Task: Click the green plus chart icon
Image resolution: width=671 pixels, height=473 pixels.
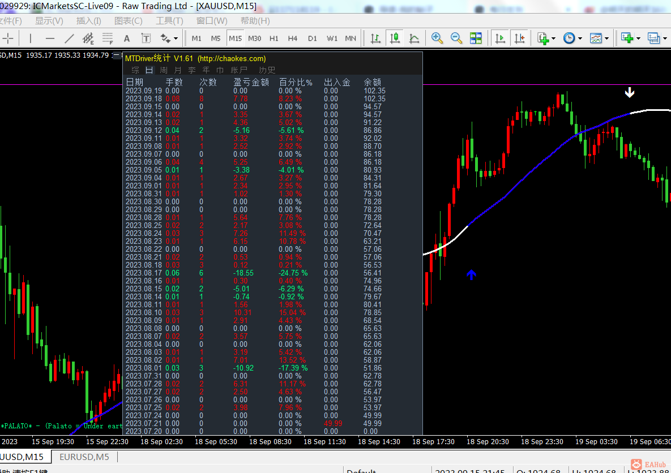Action: point(627,38)
